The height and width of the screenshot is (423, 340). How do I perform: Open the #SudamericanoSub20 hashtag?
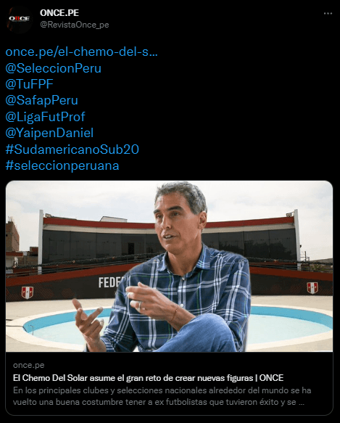pyautogui.click(x=72, y=149)
